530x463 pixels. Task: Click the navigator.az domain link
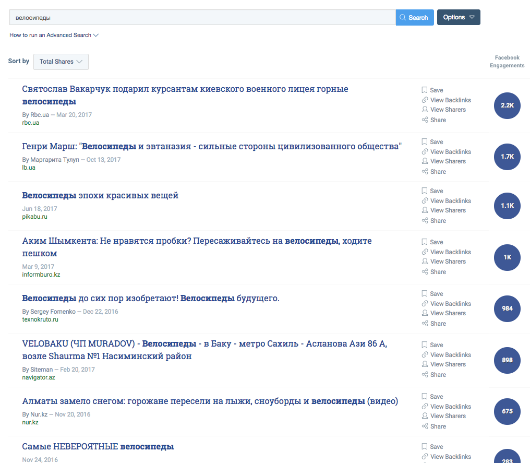(x=39, y=377)
